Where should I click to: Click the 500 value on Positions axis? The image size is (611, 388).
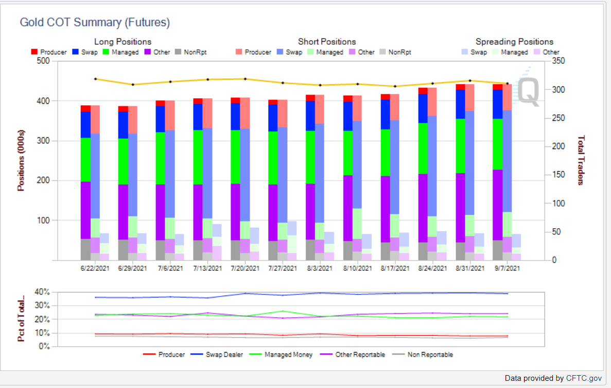tap(43, 61)
